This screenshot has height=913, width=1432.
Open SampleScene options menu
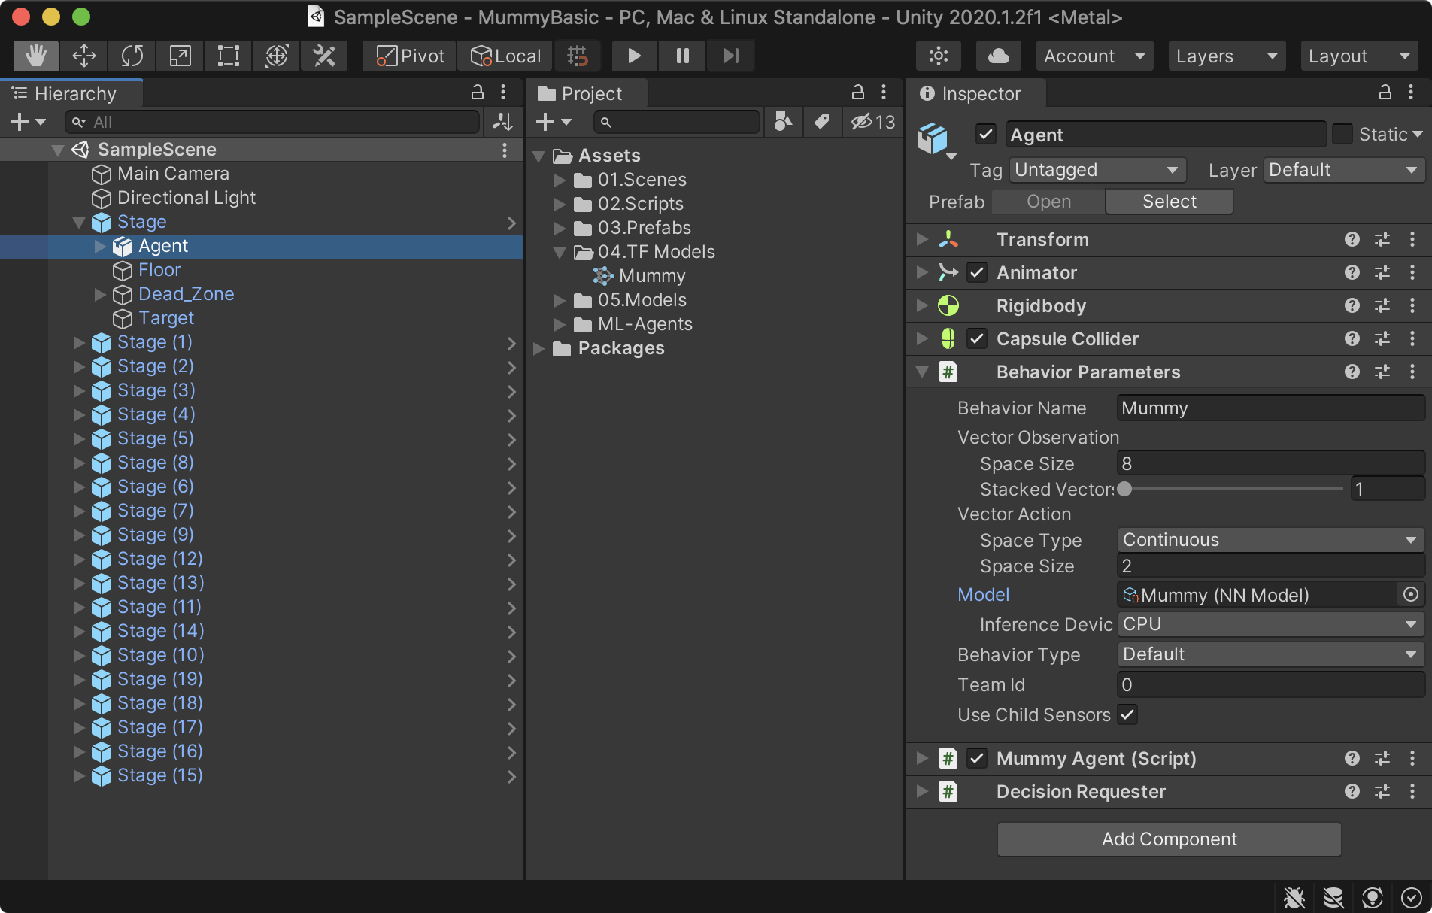[x=505, y=150]
